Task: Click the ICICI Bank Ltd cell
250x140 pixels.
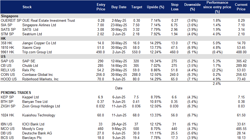Action: pyautogui.click(x=33, y=124)
